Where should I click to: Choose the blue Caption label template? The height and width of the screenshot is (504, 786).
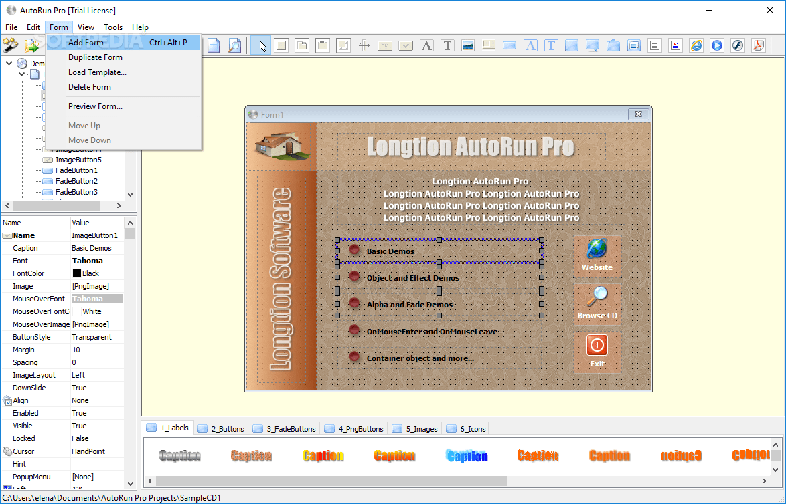tap(466, 455)
